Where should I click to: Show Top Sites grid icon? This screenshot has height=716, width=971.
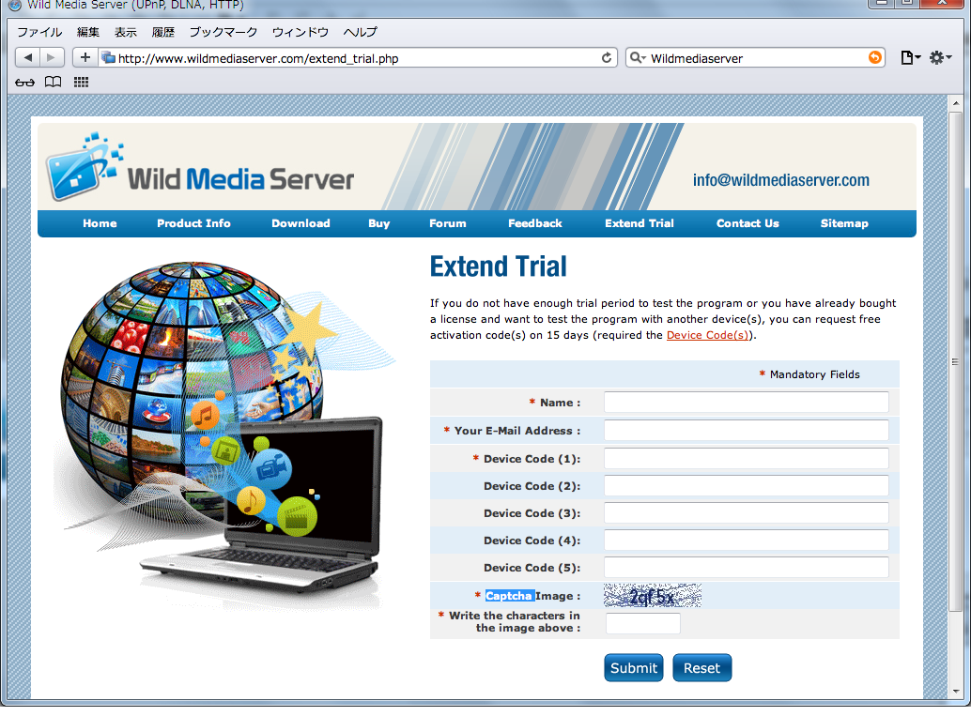(81, 82)
